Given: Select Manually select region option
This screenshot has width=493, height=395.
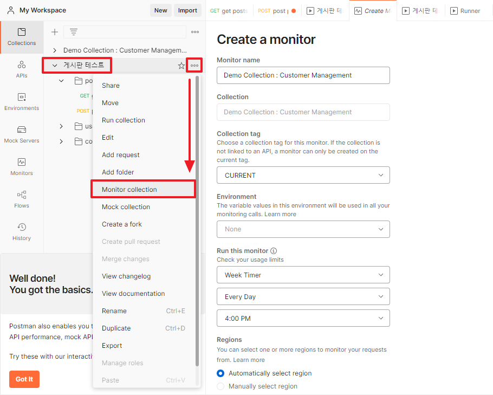Looking at the screenshot, I should [220, 386].
